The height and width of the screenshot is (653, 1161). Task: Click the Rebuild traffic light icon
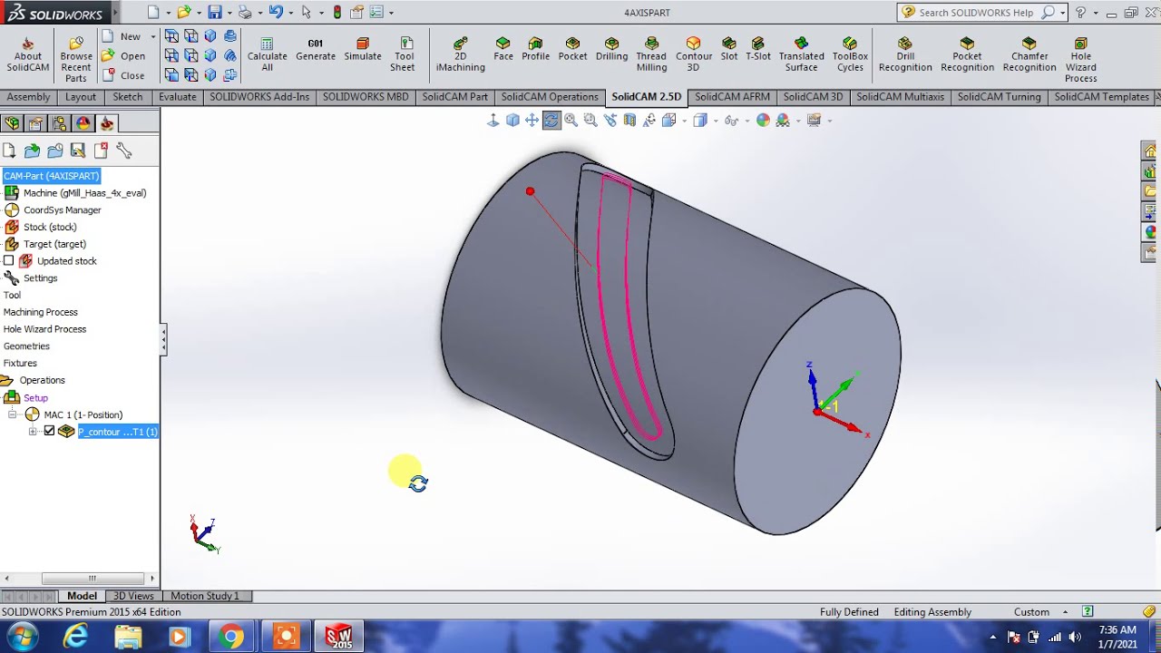(337, 13)
